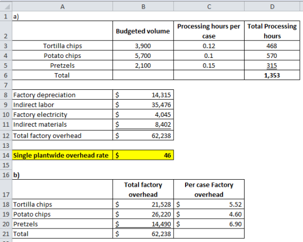
Task: Click processing hours value 0.1
Action: click(x=209, y=56)
